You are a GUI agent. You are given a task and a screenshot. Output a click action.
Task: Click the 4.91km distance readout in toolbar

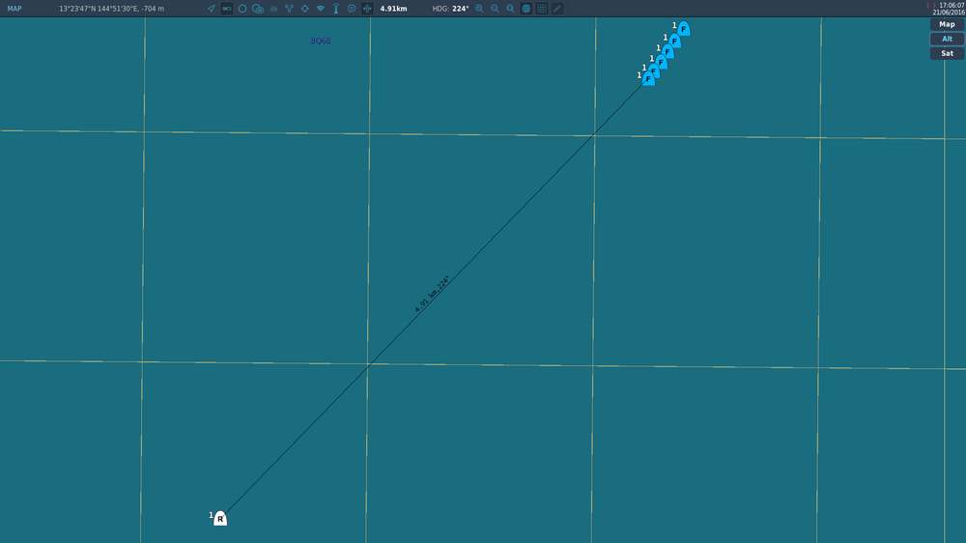click(x=393, y=9)
